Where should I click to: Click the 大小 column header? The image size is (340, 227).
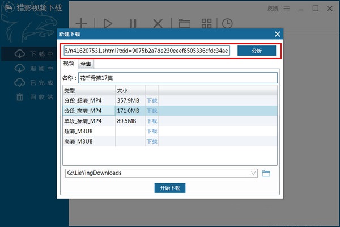130,90
